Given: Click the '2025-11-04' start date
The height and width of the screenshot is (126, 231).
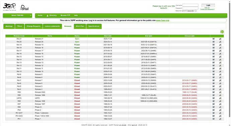Looking at the screenshot, I should [x=108, y=39].
